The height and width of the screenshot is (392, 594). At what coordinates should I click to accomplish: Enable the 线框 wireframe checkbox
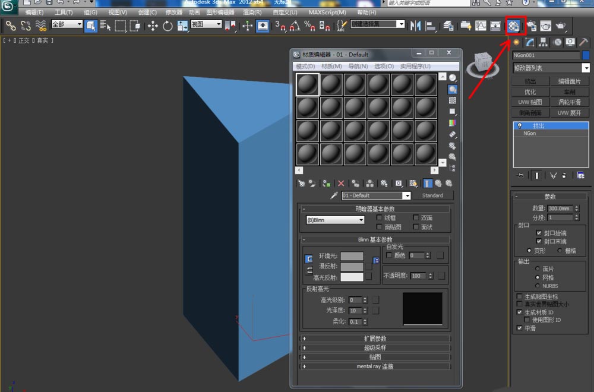[x=380, y=218]
